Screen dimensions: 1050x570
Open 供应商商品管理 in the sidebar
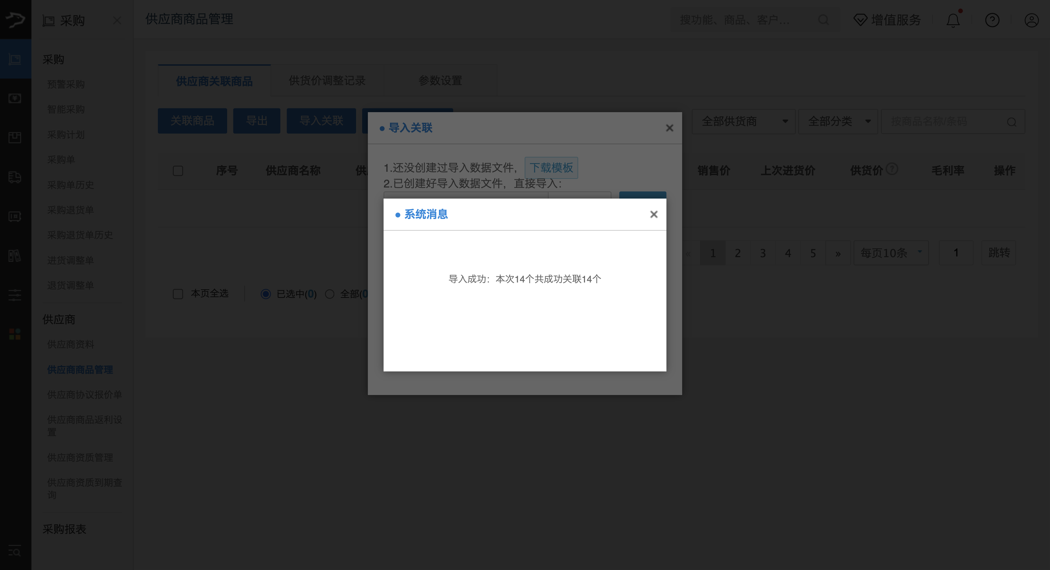pos(80,369)
